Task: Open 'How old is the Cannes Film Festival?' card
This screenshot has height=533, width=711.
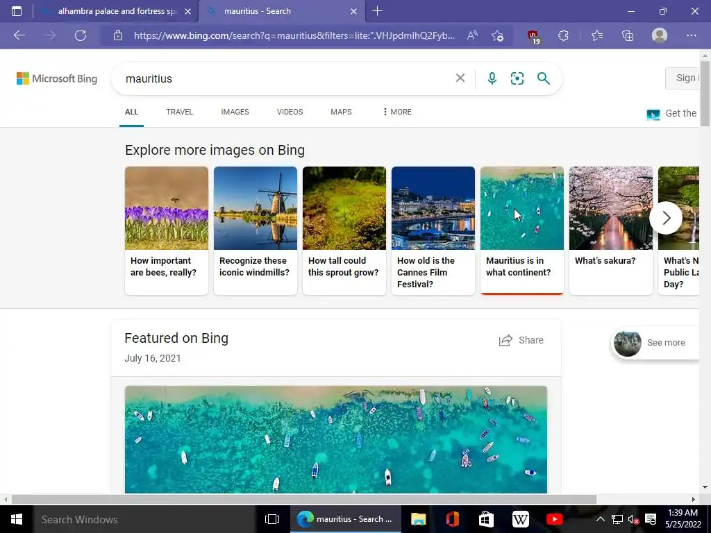Action: [433, 230]
